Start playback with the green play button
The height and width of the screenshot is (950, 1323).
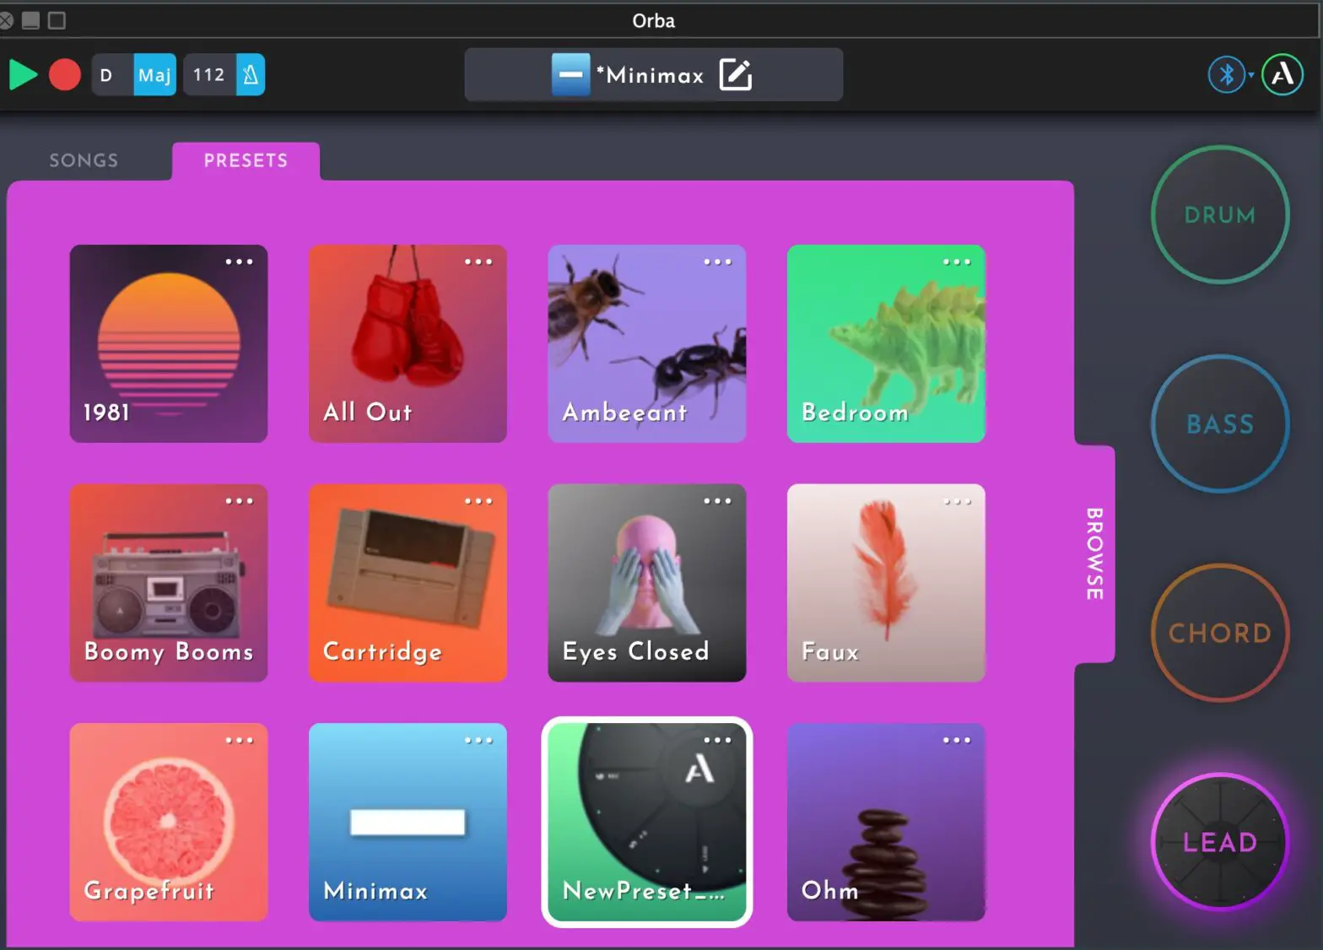coord(23,75)
